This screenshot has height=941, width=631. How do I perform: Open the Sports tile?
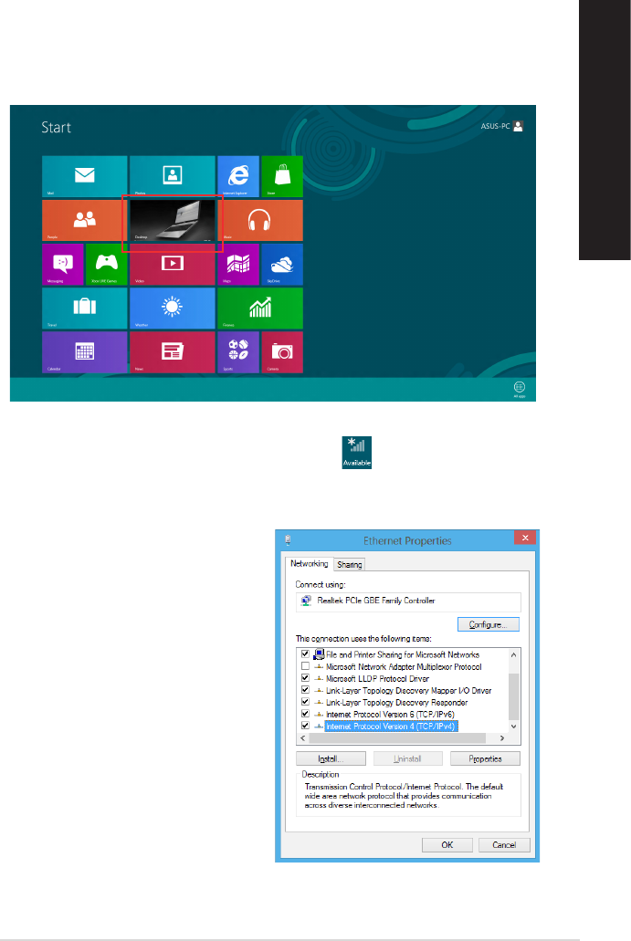point(238,351)
